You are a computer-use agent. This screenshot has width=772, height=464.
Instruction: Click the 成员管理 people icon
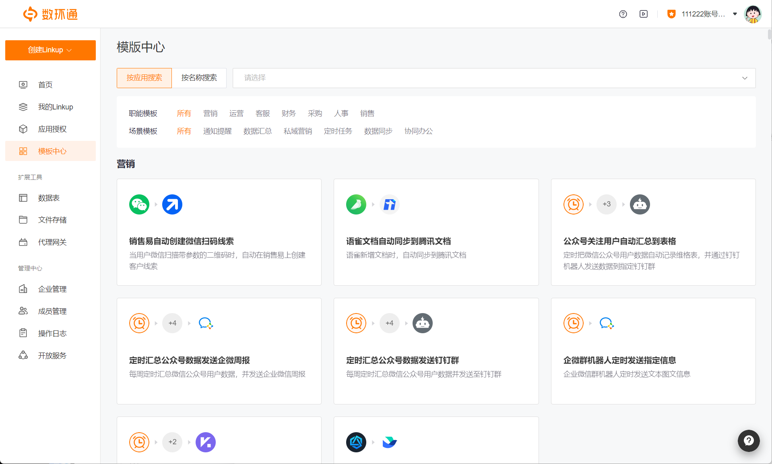pos(23,311)
